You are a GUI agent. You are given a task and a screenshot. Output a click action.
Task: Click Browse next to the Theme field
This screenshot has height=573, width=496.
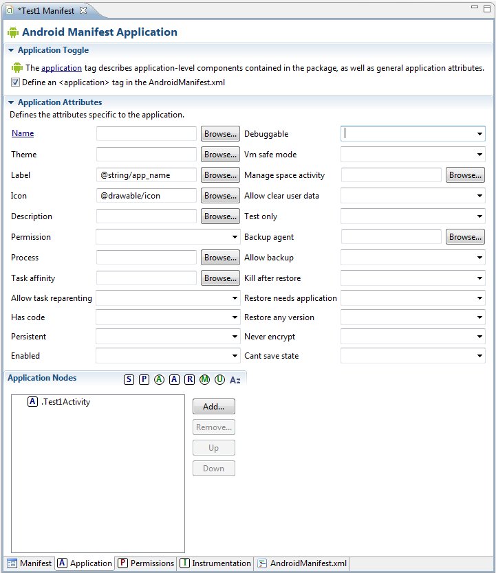coord(220,154)
